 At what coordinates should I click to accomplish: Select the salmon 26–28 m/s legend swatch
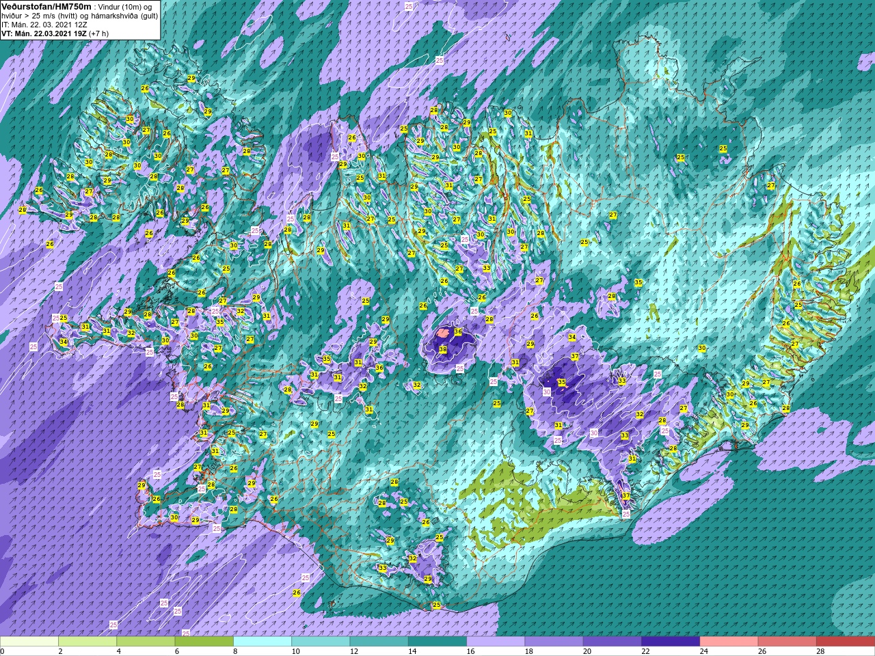(787, 642)
